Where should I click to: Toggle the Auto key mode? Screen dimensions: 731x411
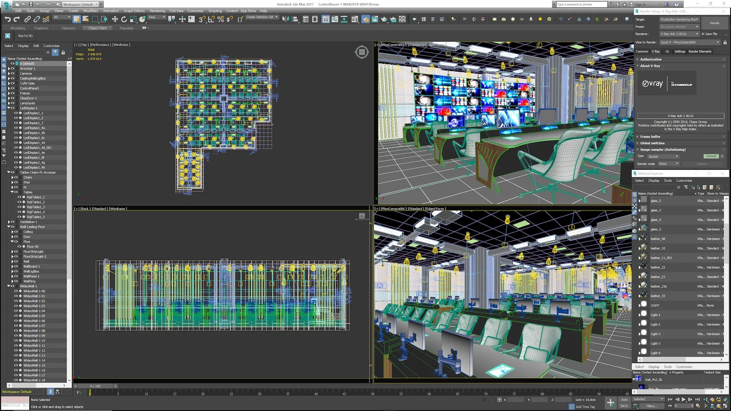[624, 400]
